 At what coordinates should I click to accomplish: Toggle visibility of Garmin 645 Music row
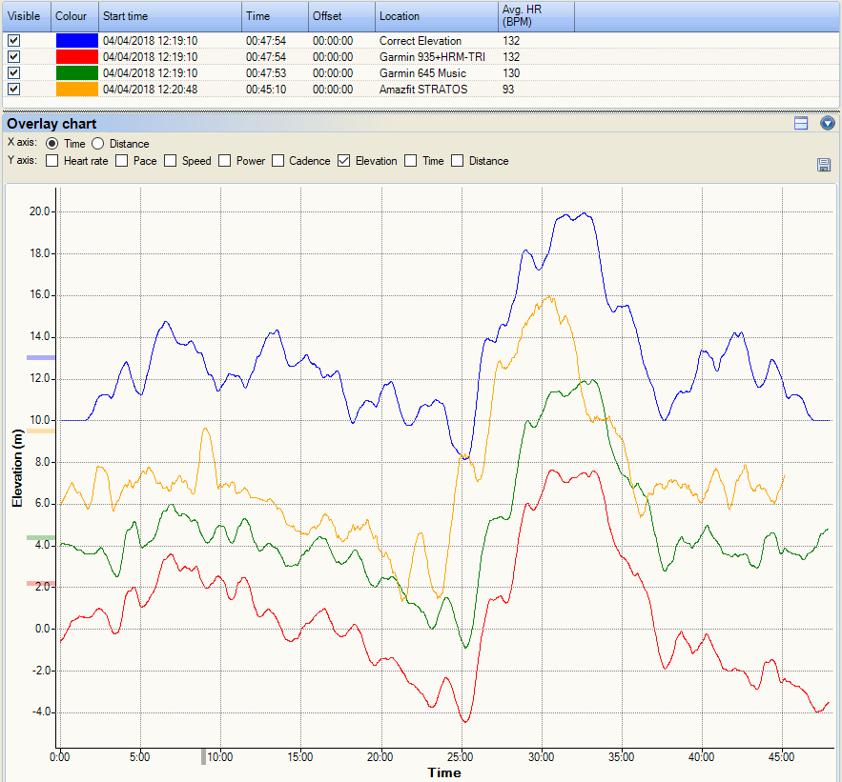(13, 73)
